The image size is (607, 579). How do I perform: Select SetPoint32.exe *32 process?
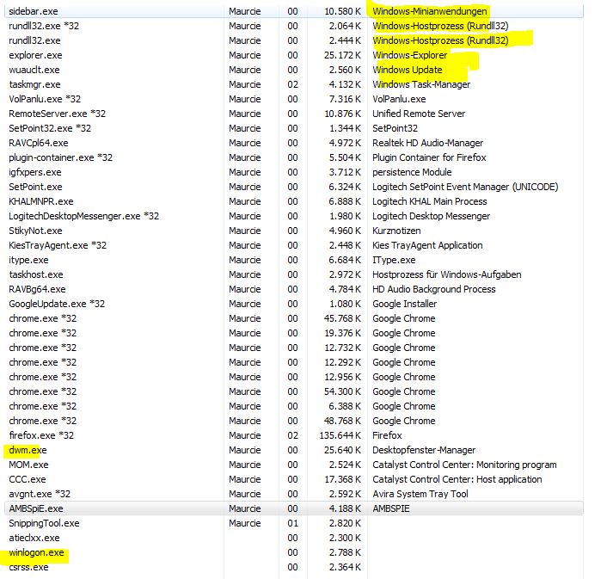tap(50, 128)
